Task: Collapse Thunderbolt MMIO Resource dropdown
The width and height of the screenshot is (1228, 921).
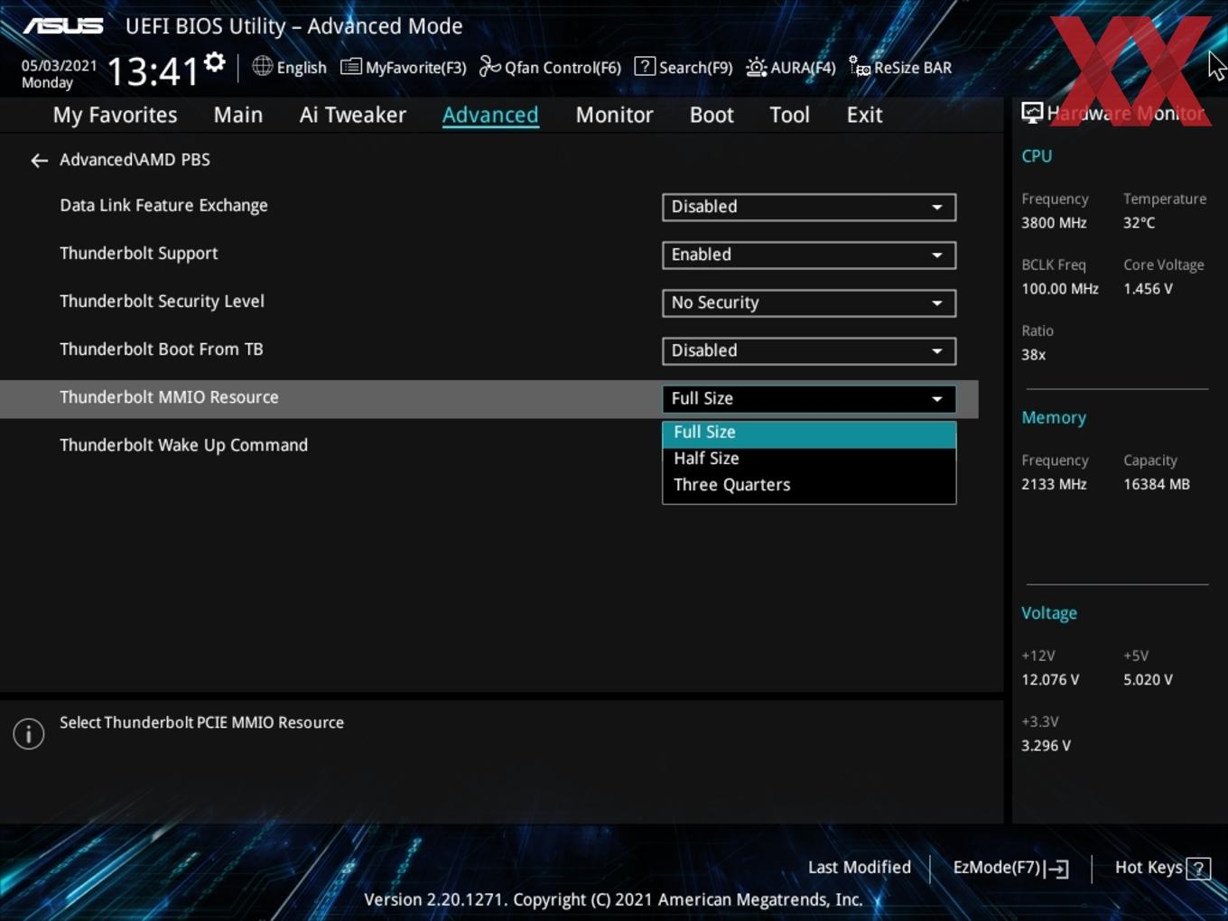Action: pyautogui.click(x=809, y=398)
